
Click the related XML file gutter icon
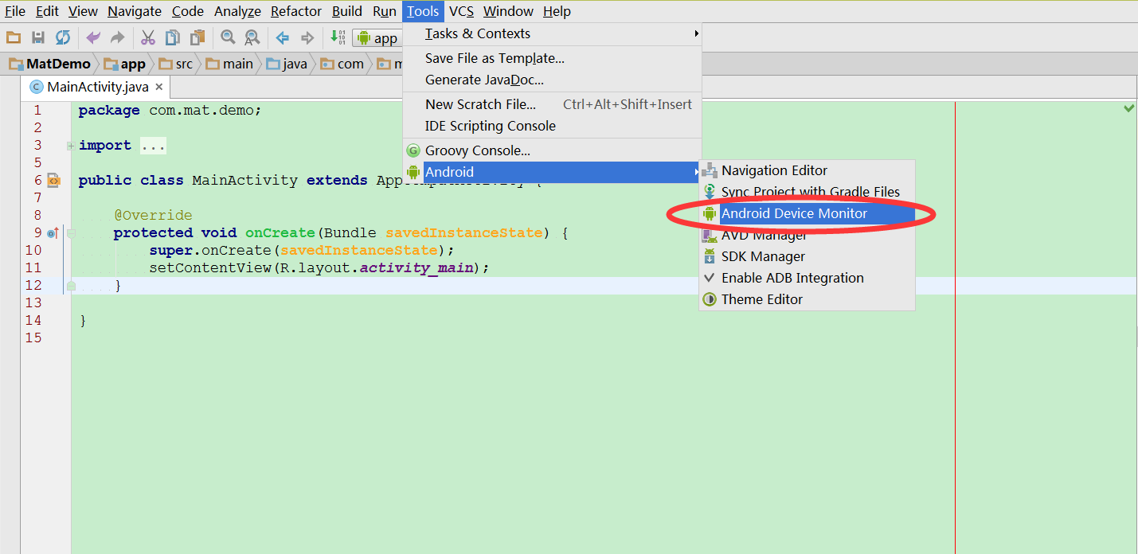click(x=53, y=181)
